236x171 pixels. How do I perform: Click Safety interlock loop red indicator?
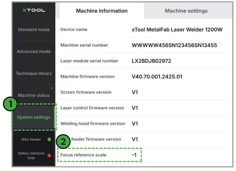click(x=49, y=156)
